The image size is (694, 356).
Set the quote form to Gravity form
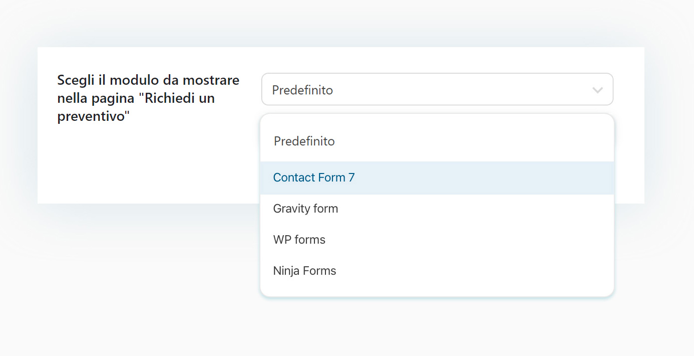click(x=305, y=209)
